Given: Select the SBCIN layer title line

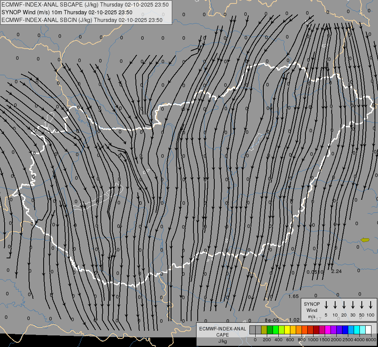Looking at the screenshot, I should (x=82, y=20).
